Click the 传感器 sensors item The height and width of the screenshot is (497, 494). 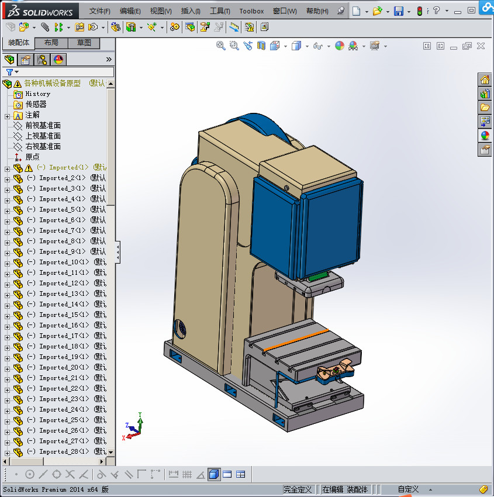pos(36,104)
